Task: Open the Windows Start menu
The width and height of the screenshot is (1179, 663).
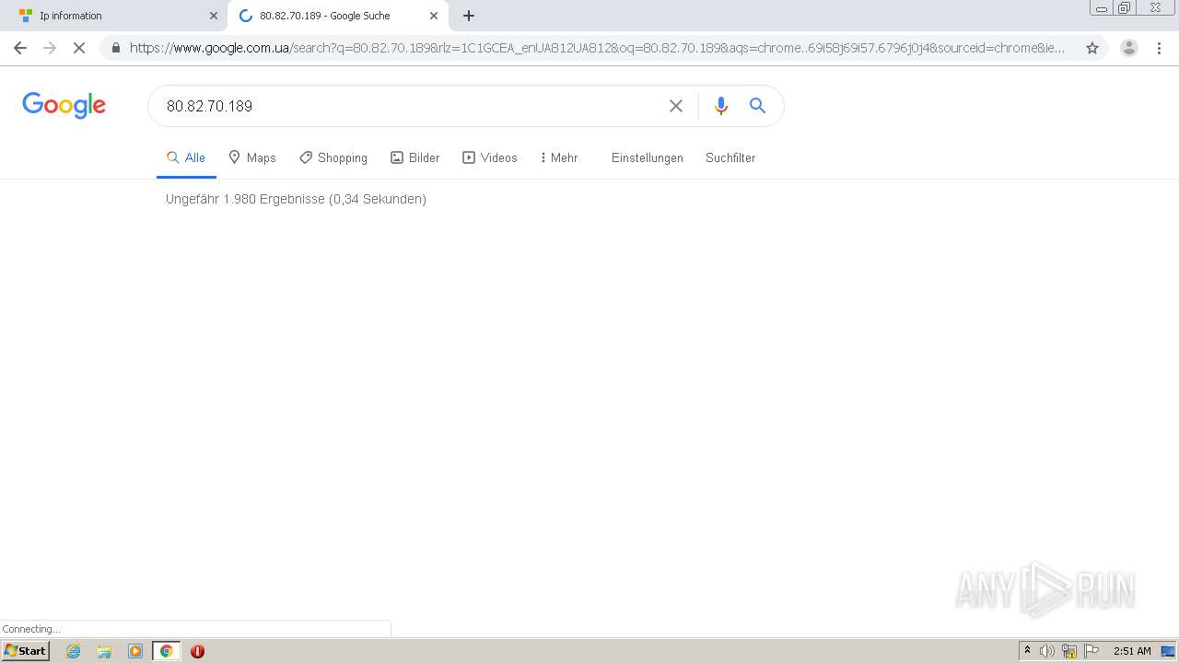Action: coord(26,651)
